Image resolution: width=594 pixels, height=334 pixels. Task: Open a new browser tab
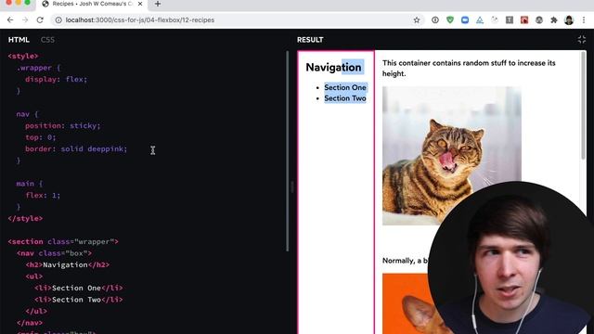[158, 4]
